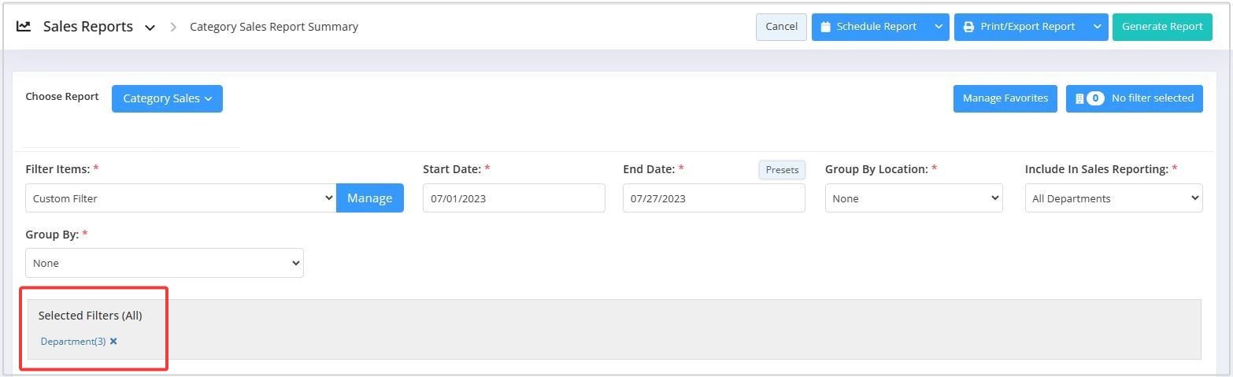1233x377 pixels.
Task: Click the Sales Reports chart icon
Action: [24, 26]
